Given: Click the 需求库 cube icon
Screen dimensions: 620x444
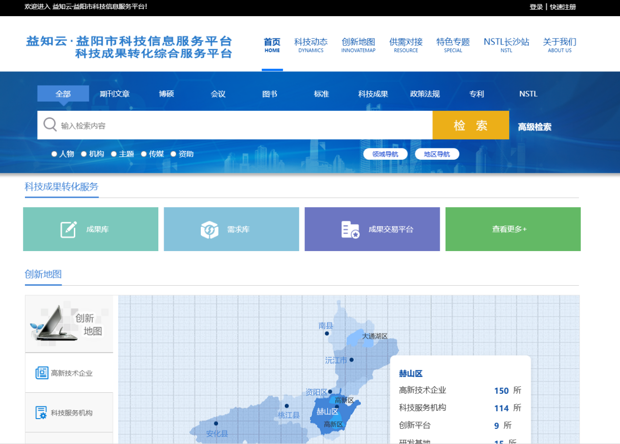Looking at the screenshot, I should click(209, 230).
